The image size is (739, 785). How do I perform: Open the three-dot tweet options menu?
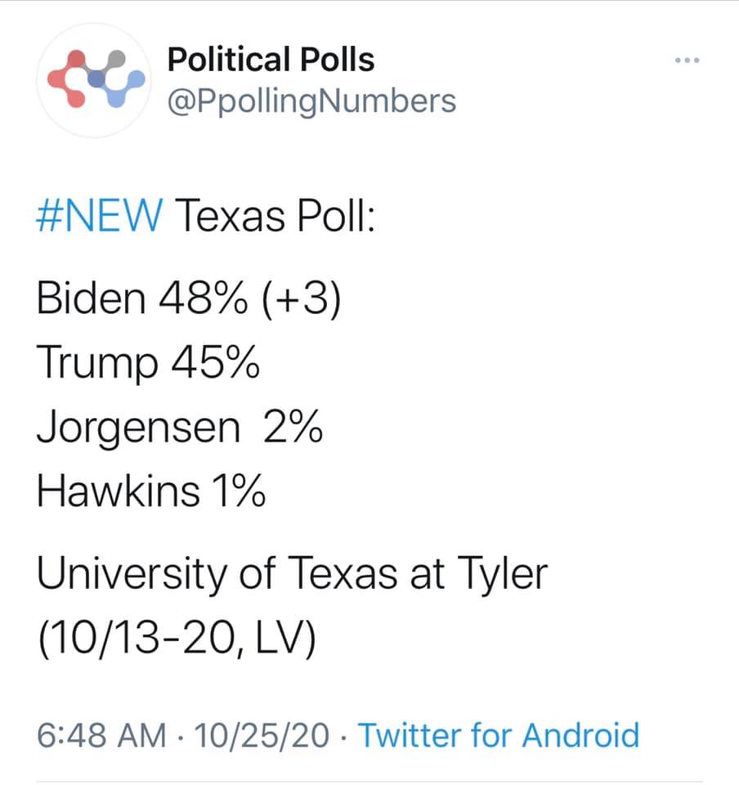click(687, 61)
